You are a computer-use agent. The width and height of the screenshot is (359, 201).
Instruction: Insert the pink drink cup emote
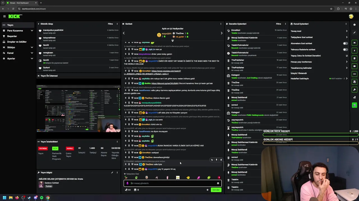(167, 178)
